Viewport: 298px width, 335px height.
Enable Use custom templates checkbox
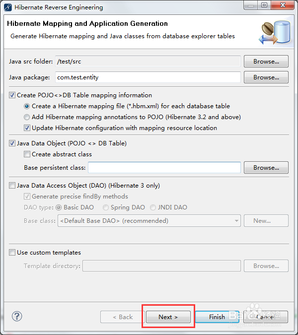click(12, 253)
